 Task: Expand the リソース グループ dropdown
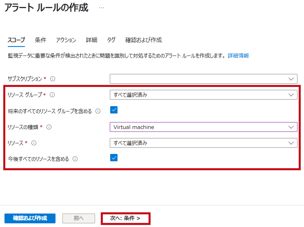coord(203,95)
